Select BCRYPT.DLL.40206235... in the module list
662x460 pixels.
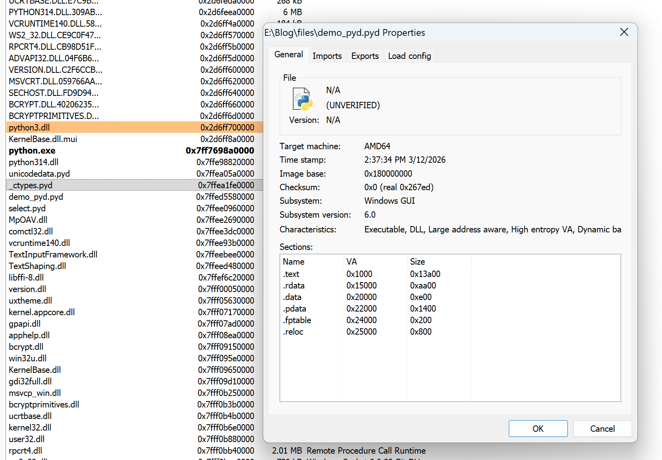coord(135,105)
